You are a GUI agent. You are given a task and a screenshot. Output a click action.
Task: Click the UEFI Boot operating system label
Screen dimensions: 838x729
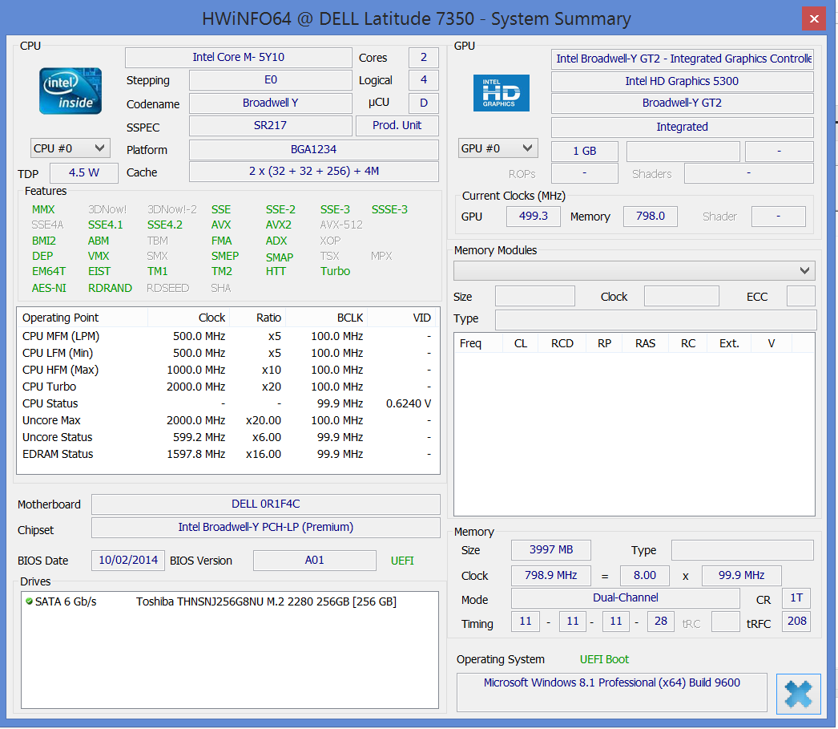tap(604, 659)
